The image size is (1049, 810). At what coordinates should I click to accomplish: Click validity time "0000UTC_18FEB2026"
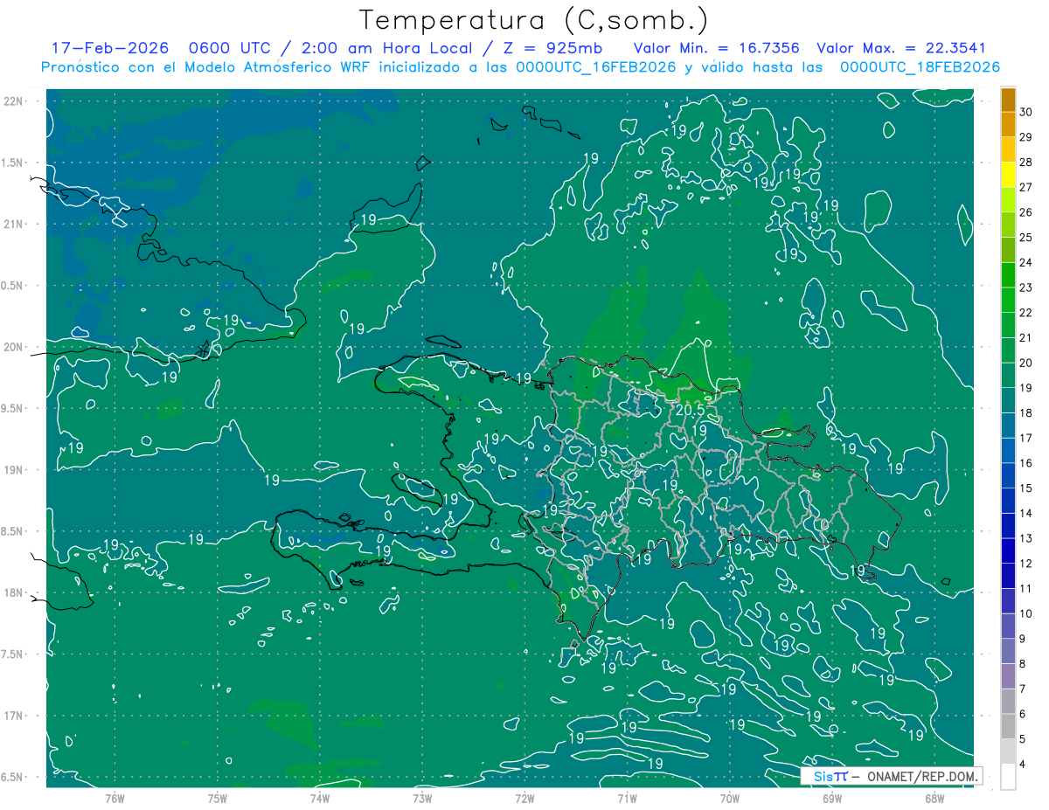click(x=920, y=67)
